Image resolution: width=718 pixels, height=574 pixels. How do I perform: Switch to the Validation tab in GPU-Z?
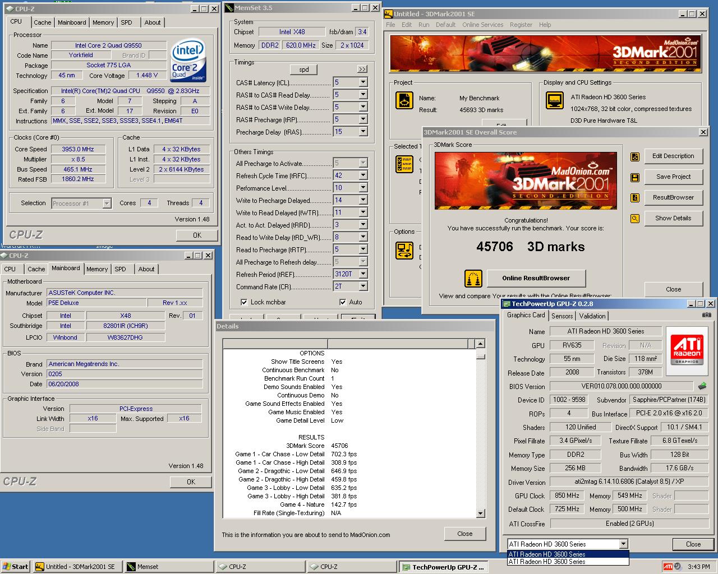(x=592, y=316)
